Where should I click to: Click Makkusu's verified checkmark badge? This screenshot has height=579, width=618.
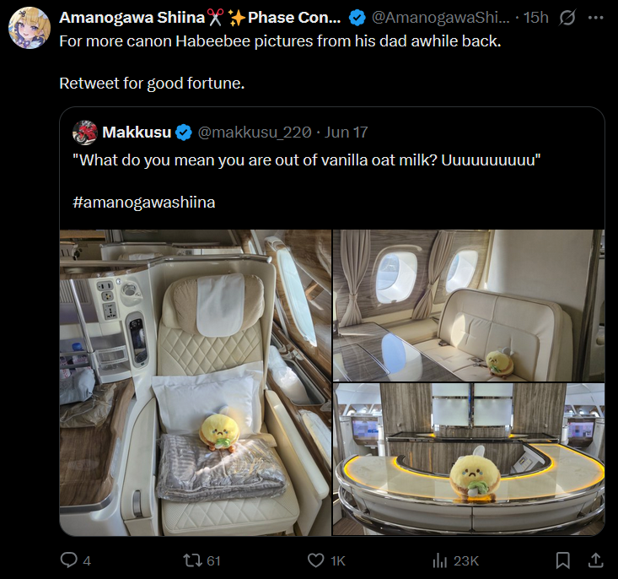(185, 133)
